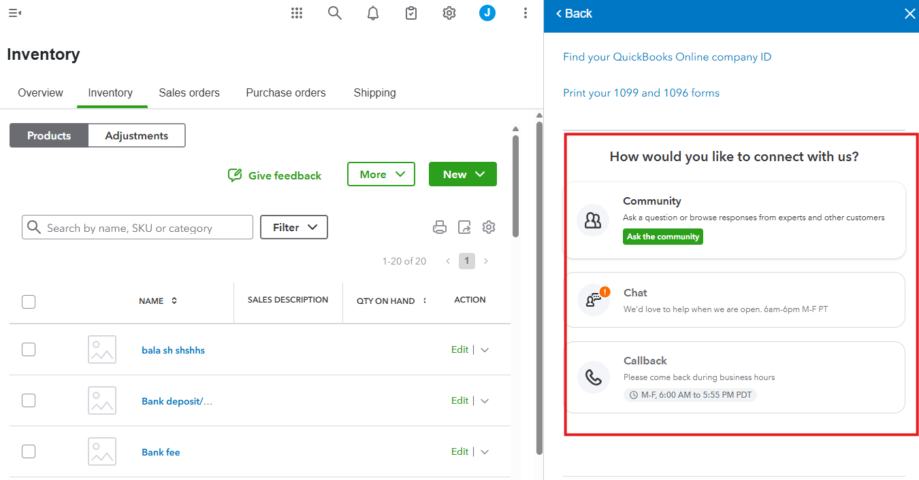Click the 1-20 of 20 count text
919x480 pixels.
click(404, 261)
